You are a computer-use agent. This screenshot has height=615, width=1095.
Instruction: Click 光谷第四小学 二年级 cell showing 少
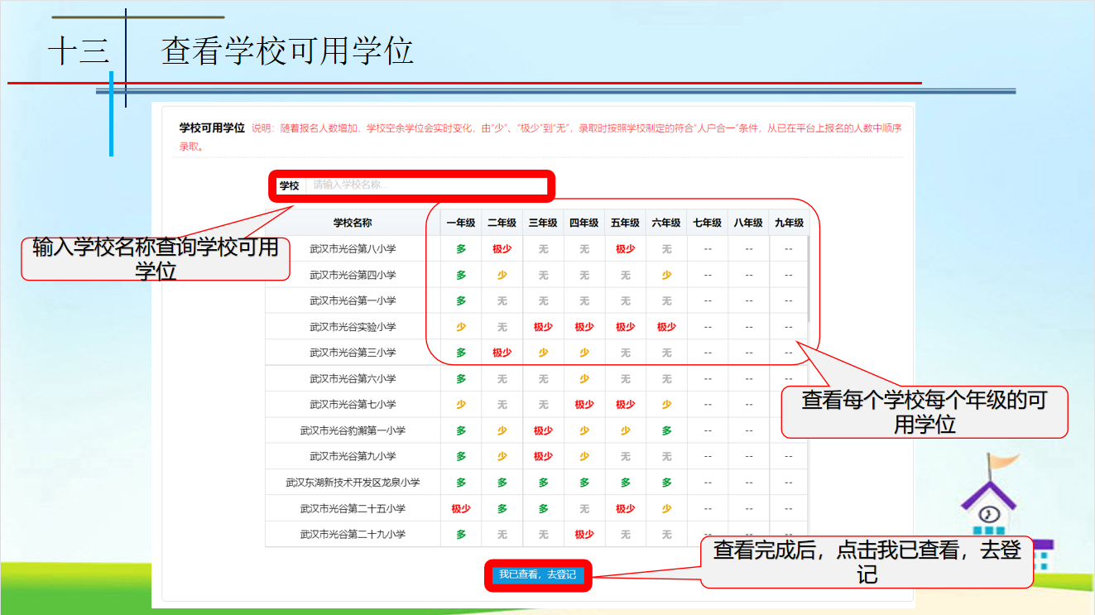(502, 275)
